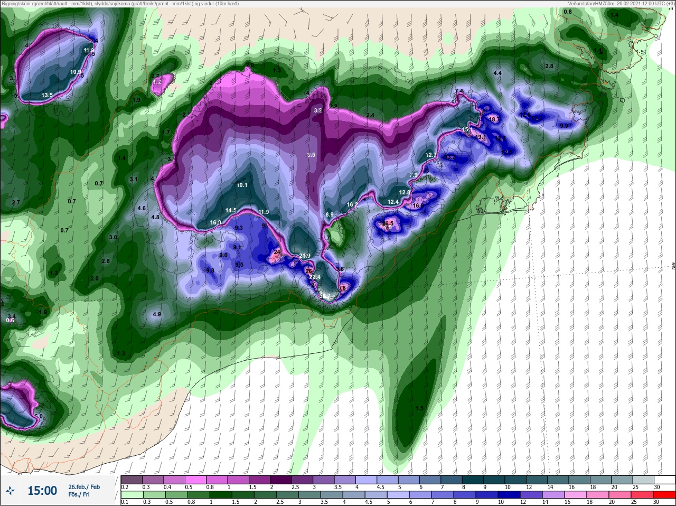This screenshot has height=506, width=676.
Task: Click the '3.5' value in purple area
Action: tap(311, 155)
